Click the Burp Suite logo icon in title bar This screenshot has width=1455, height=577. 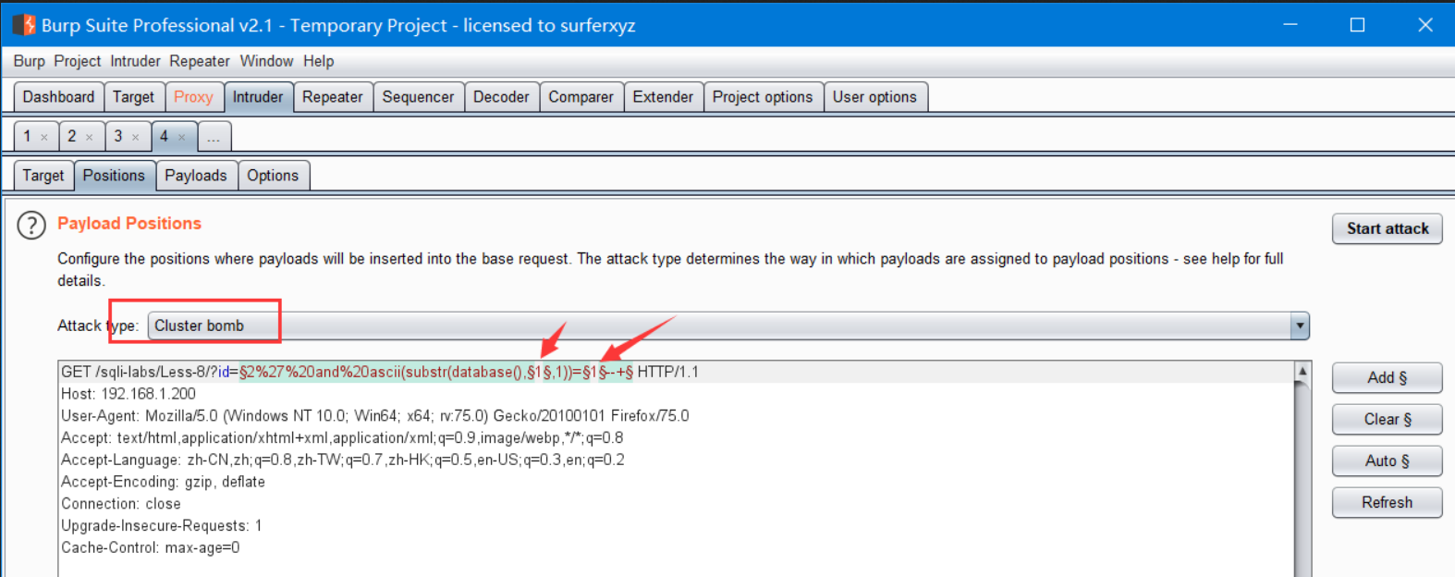click(24, 24)
